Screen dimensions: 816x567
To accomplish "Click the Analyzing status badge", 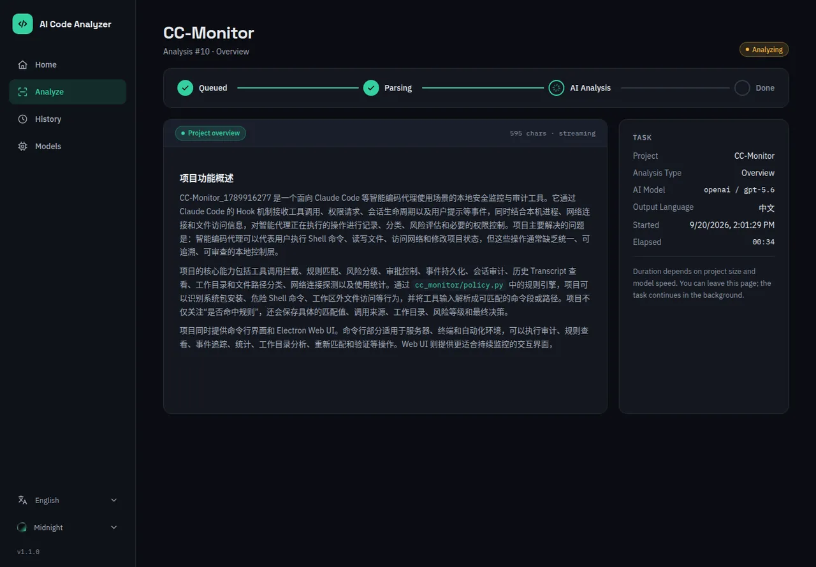I will point(764,49).
